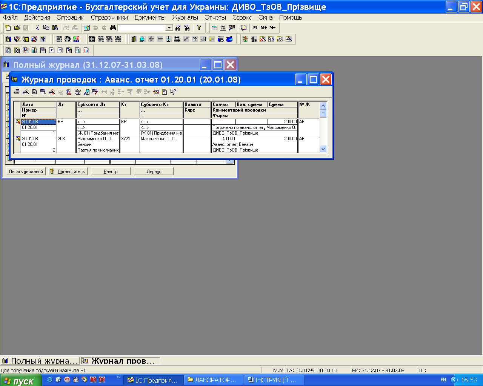
Task: Open the Отчеты menu
Action: click(215, 17)
